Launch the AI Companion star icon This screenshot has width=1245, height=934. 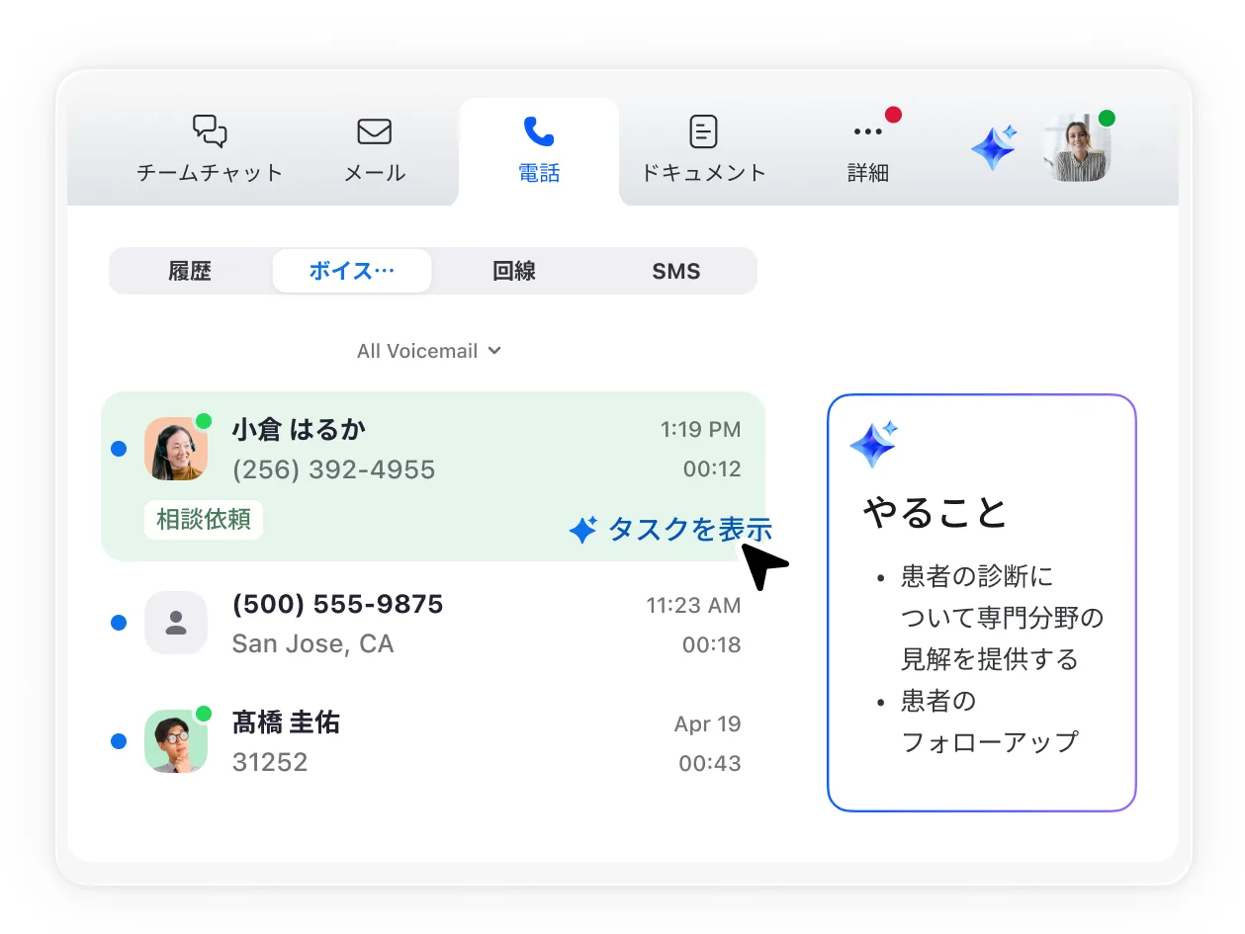pyautogui.click(x=992, y=146)
